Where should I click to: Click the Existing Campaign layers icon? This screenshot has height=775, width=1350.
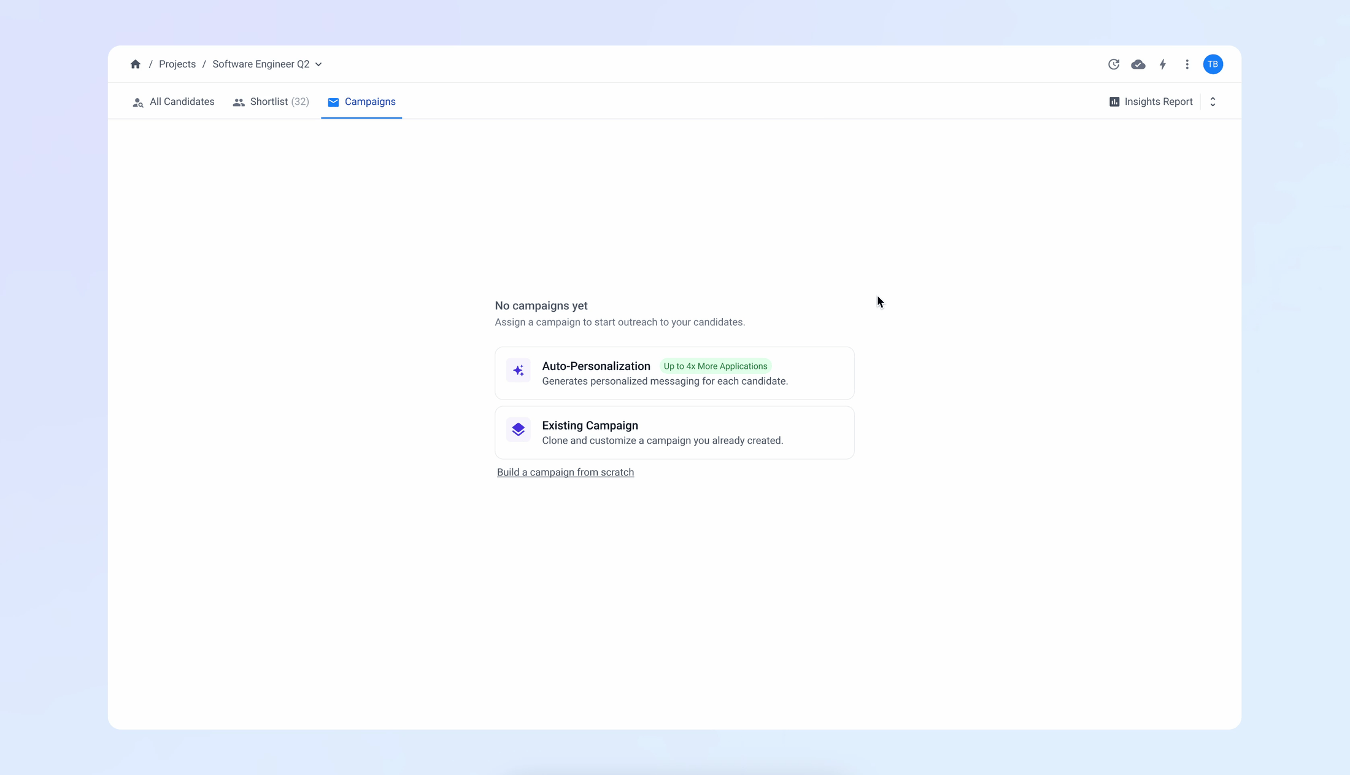pos(519,430)
